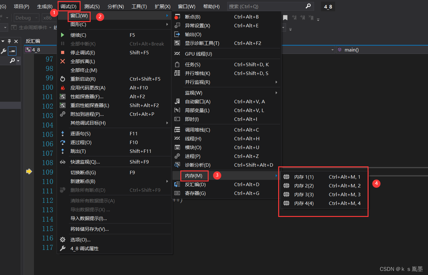Open the main() function dropdown

tap(382, 50)
